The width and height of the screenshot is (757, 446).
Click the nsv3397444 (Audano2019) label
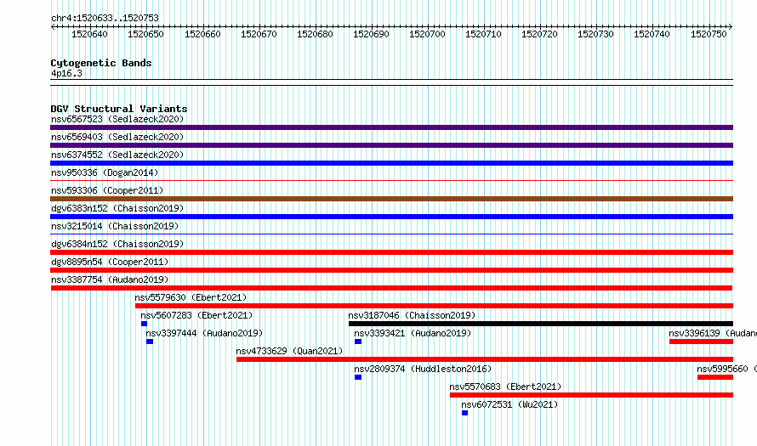click(x=204, y=333)
